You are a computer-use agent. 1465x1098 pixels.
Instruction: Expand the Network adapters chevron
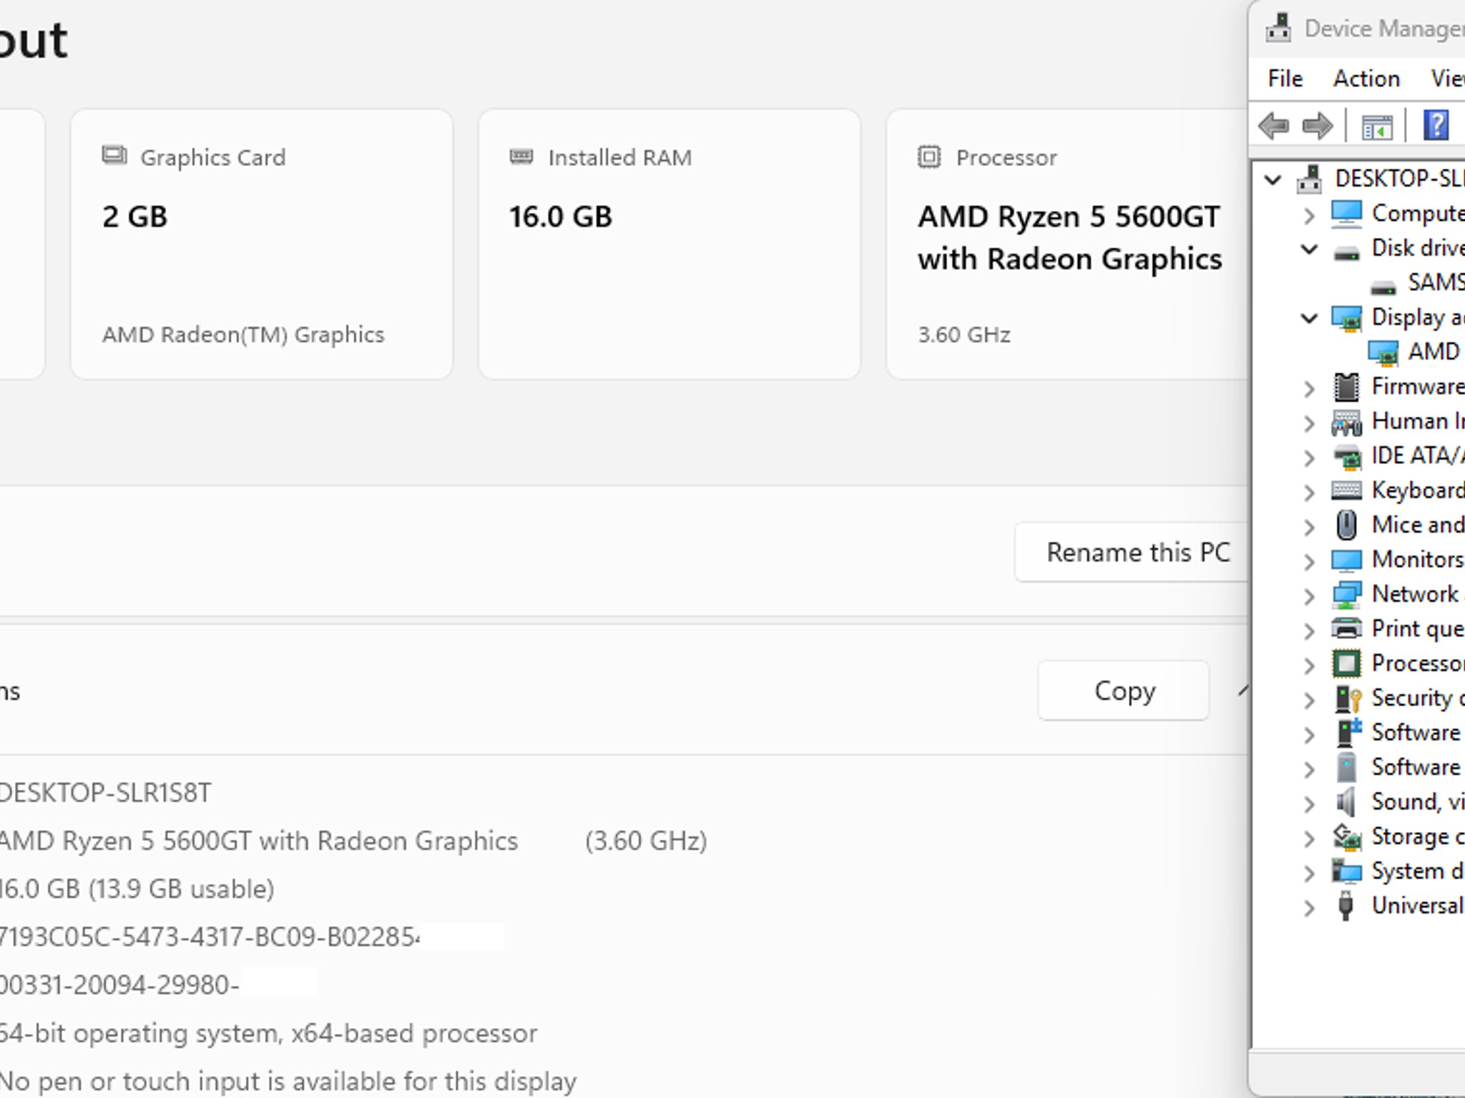[1309, 596]
